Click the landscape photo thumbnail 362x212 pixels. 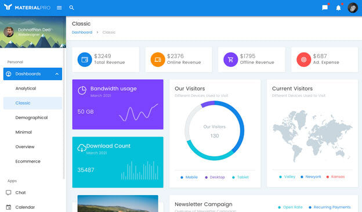point(118,203)
